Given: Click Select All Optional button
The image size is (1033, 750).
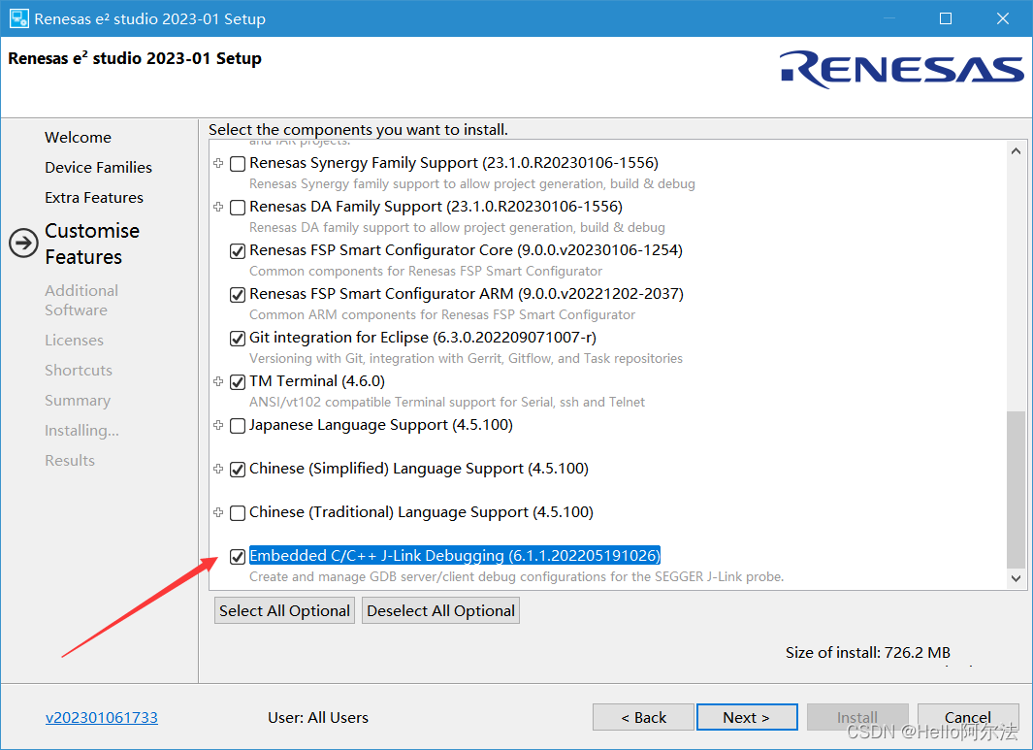Looking at the screenshot, I should [x=284, y=610].
